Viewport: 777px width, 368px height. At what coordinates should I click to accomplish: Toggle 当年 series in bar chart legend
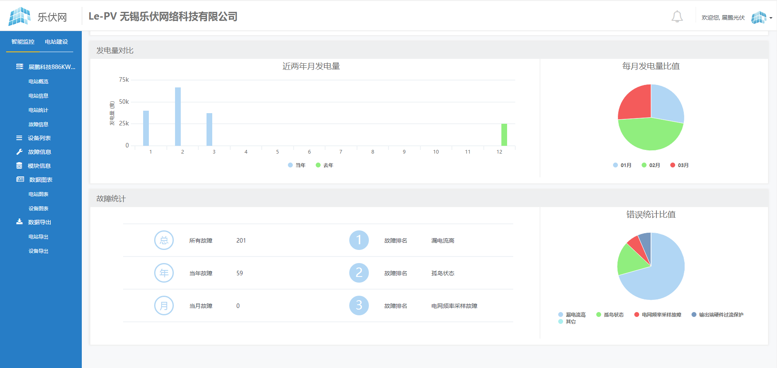(297, 165)
